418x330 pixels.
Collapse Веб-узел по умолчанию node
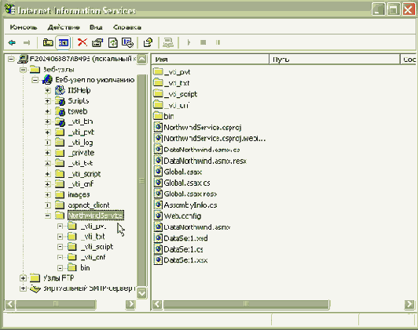pyautogui.click(x=35, y=80)
